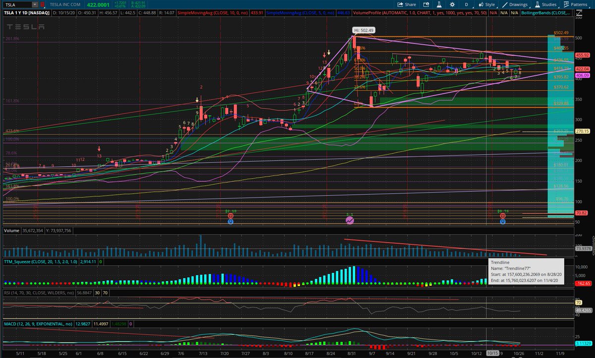Open the D timeframe selector
Image resolution: width=595 pixels, height=358 pixels.
[466, 4]
